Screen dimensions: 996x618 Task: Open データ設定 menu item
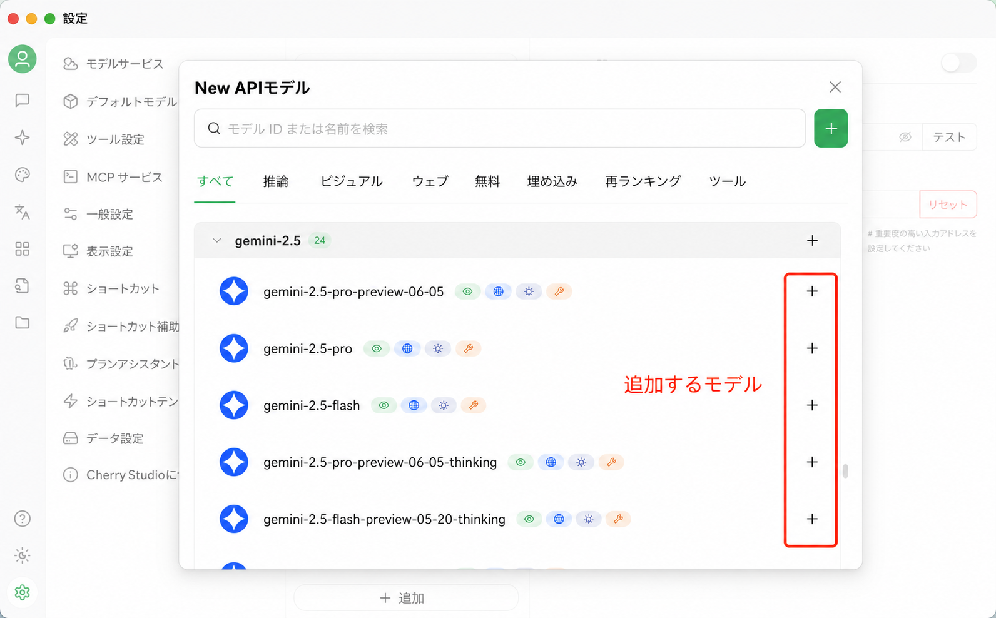click(x=104, y=438)
